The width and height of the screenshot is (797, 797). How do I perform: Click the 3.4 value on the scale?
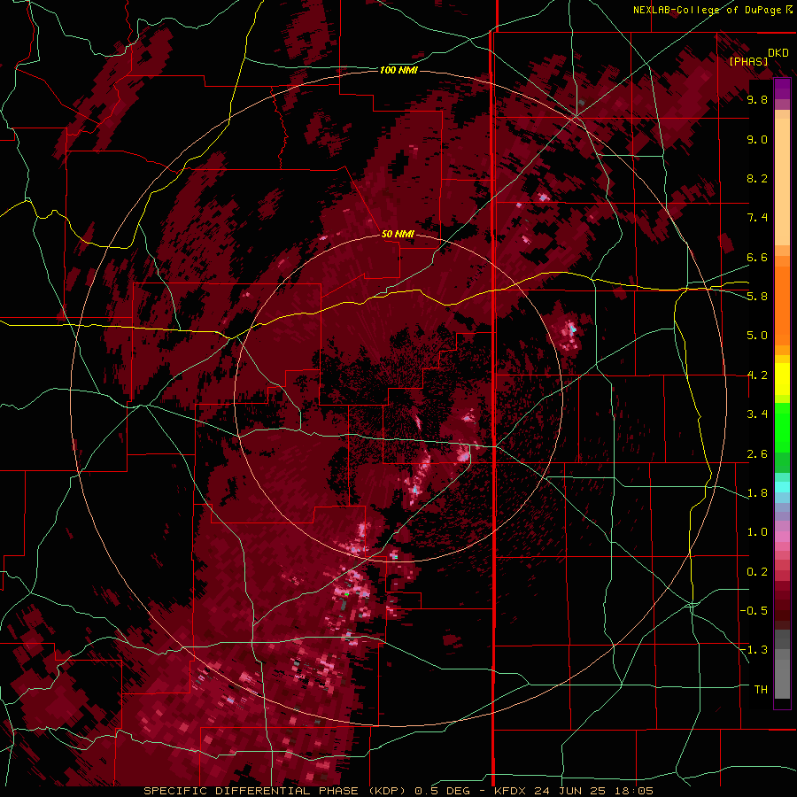click(757, 414)
